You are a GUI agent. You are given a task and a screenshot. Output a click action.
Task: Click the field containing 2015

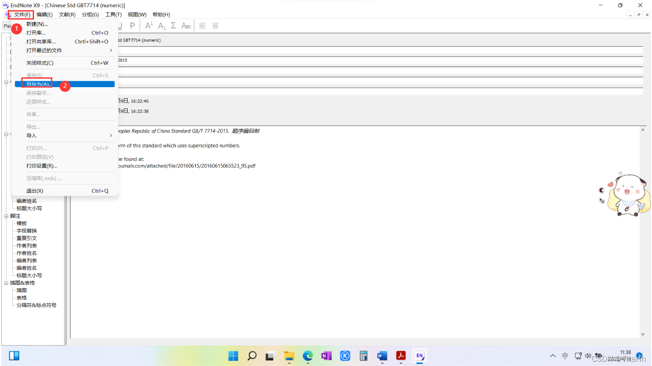(380, 60)
